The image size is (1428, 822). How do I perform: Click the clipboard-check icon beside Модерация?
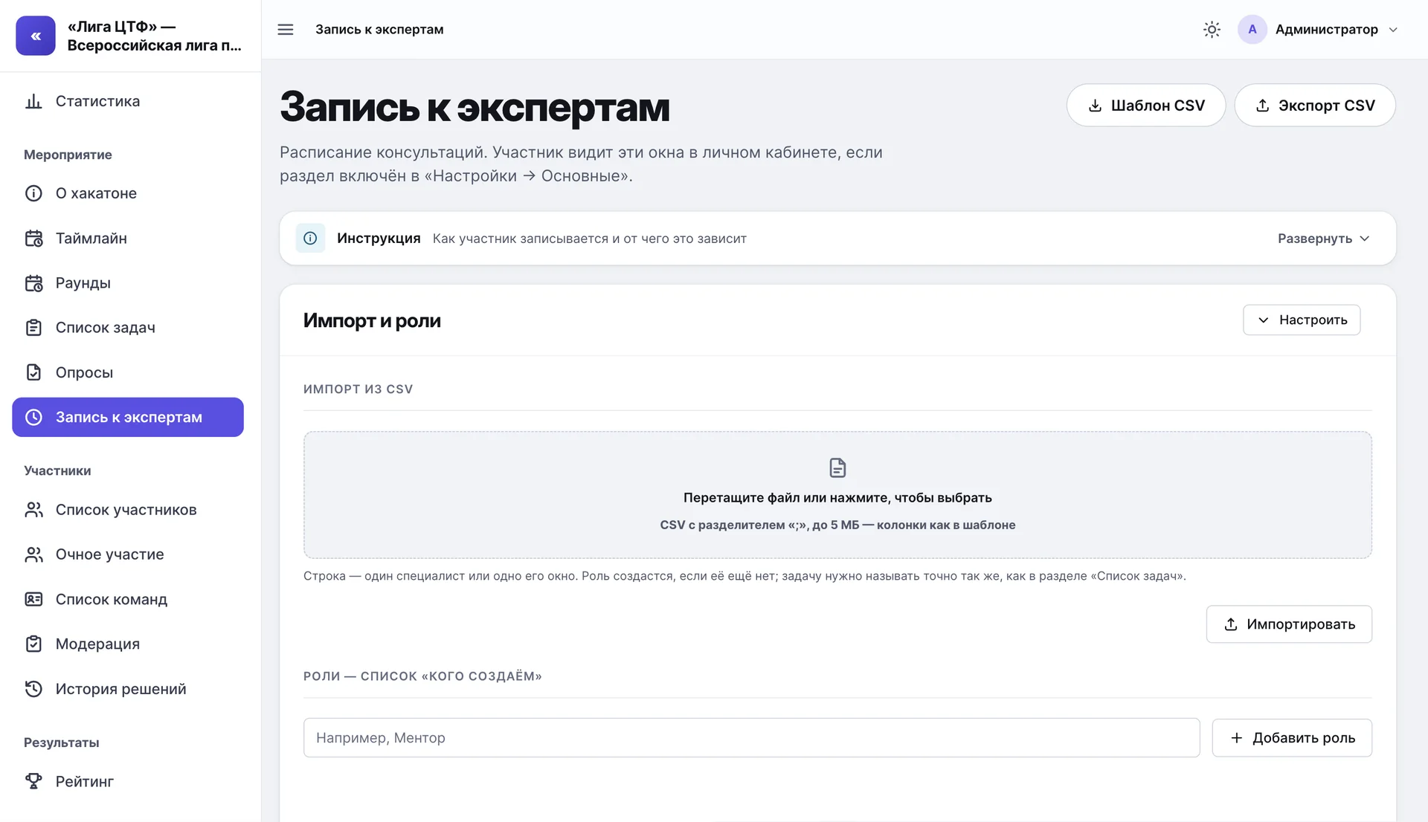33,644
